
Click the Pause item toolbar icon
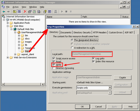click(71, 12)
